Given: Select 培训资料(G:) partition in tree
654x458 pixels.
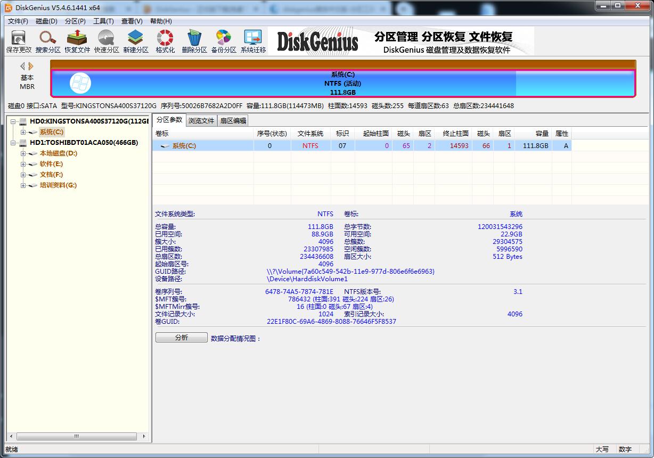Looking at the screenshot, I should [x=58, y=185].
